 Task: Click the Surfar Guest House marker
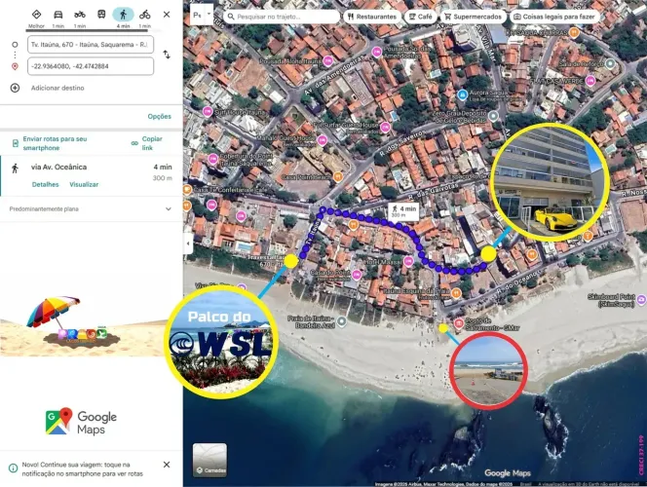click(386, 127)
